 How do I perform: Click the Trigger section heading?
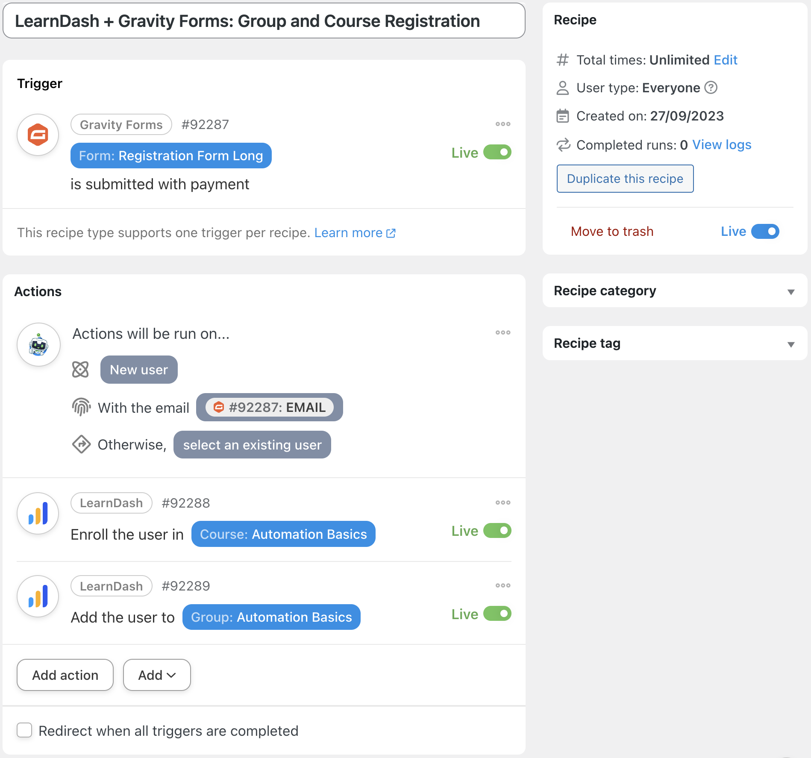click(x=40, y=83)
